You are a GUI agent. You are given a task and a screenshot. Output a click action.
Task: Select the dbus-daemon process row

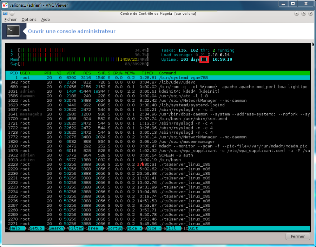pos(158,114)
